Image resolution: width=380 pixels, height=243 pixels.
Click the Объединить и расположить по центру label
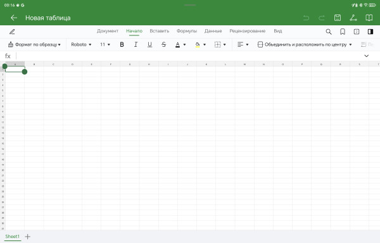coord(305,44)
